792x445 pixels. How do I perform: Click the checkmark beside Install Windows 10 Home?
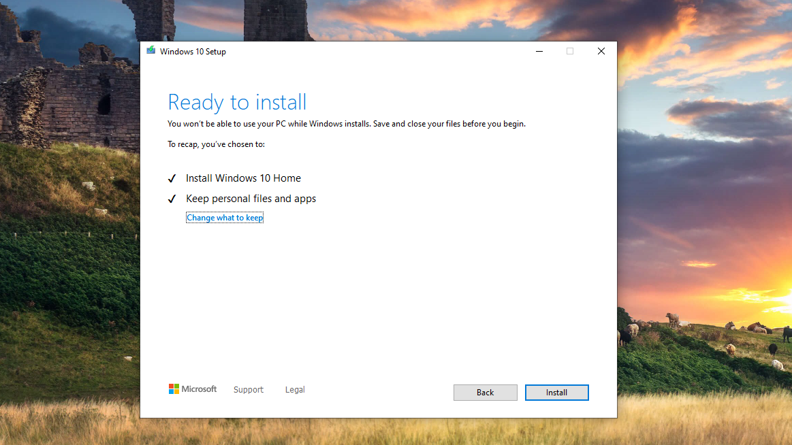172,178
